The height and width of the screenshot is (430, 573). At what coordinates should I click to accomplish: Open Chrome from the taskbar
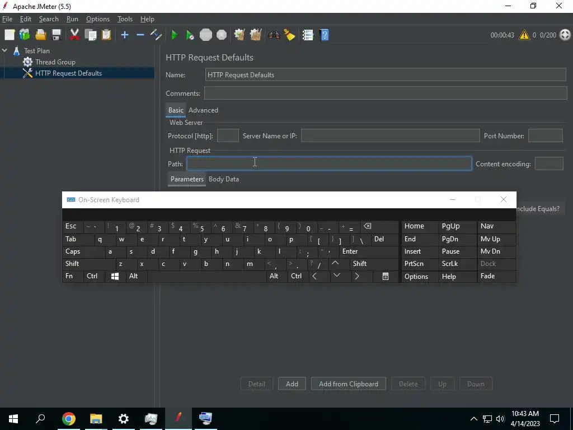(69, 419)
